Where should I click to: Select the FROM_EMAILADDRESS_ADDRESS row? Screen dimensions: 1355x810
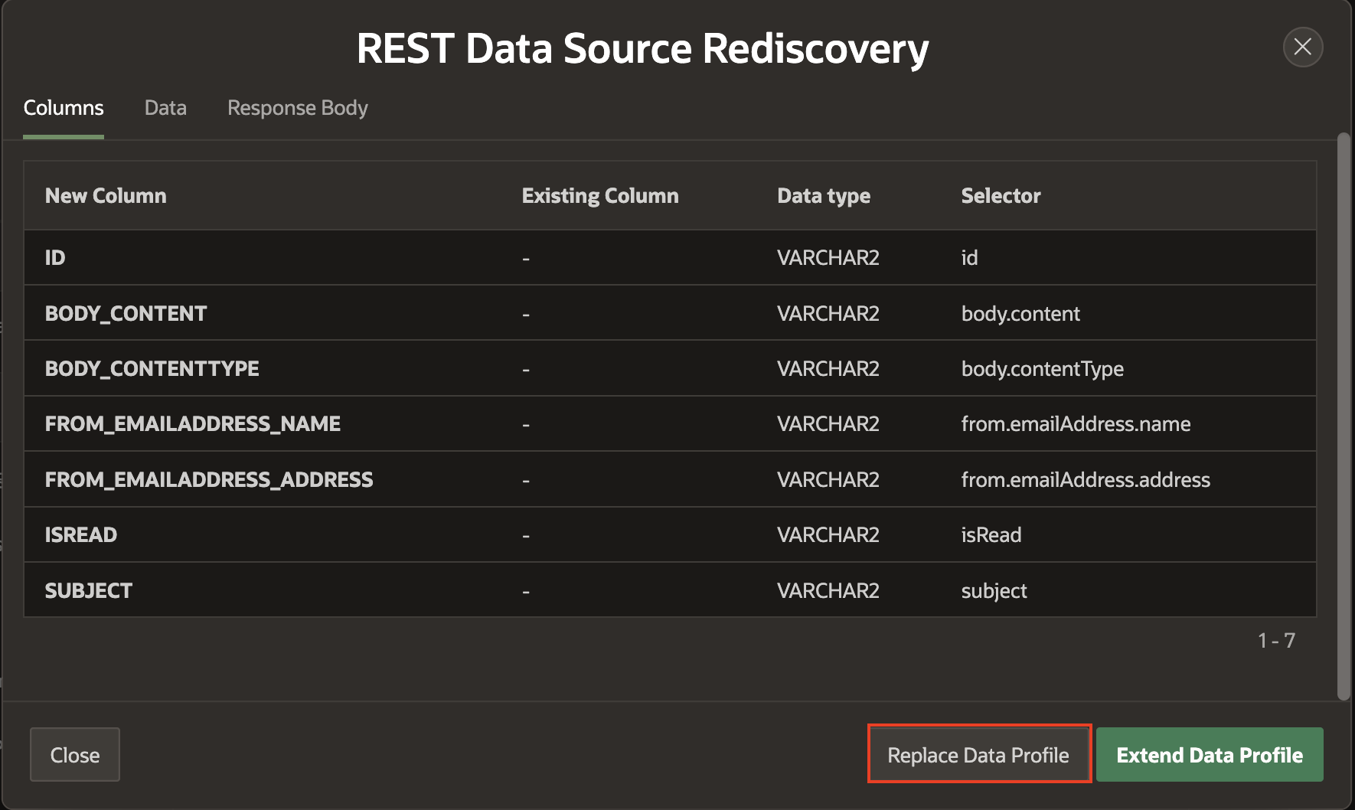(x=208, y=480)
